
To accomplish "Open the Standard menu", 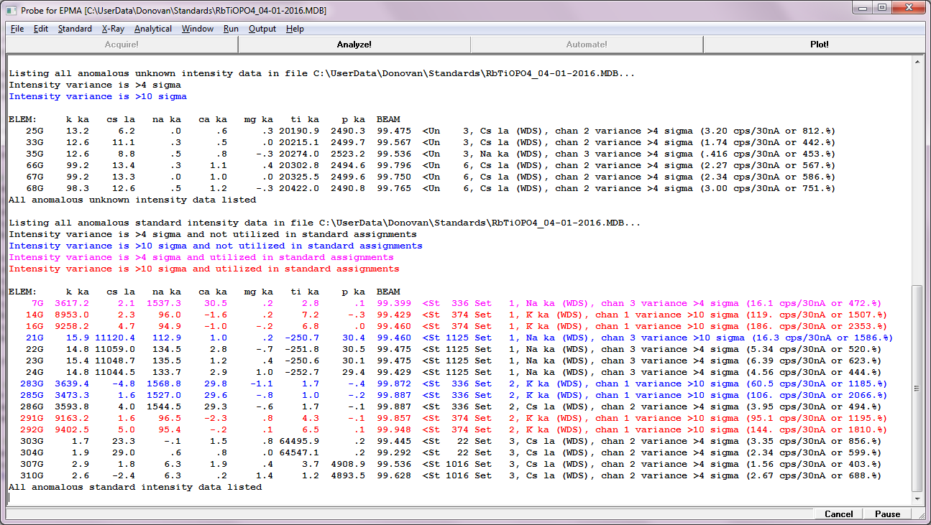I will click(75, 29).
